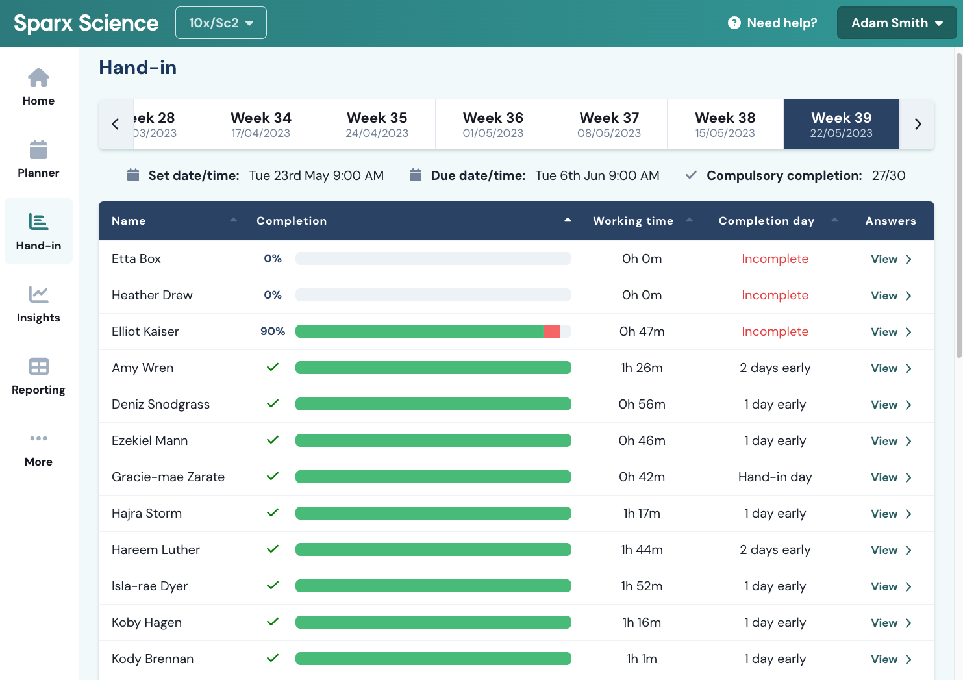Open the Need help? link
The image size is (963, 680).
[x=781, y=23]
